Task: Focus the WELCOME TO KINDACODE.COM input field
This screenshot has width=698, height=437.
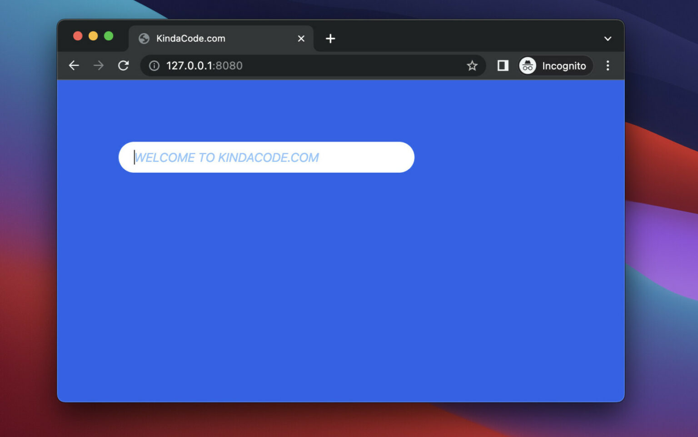Action: click(x=266, y=157)
